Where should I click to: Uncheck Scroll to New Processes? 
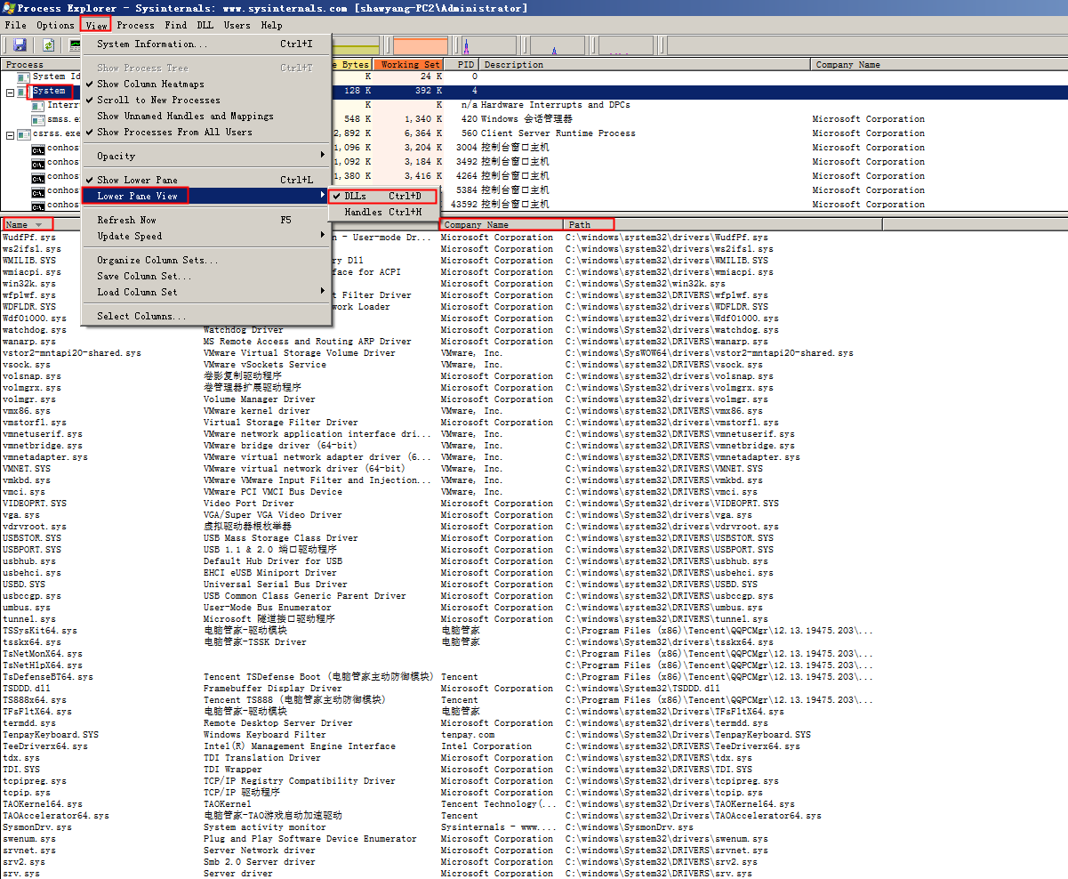coord(158,100)
